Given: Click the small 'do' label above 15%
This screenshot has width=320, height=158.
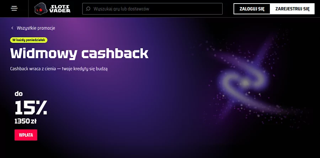Looking at the screenshot, I should [x=18, y=94].
